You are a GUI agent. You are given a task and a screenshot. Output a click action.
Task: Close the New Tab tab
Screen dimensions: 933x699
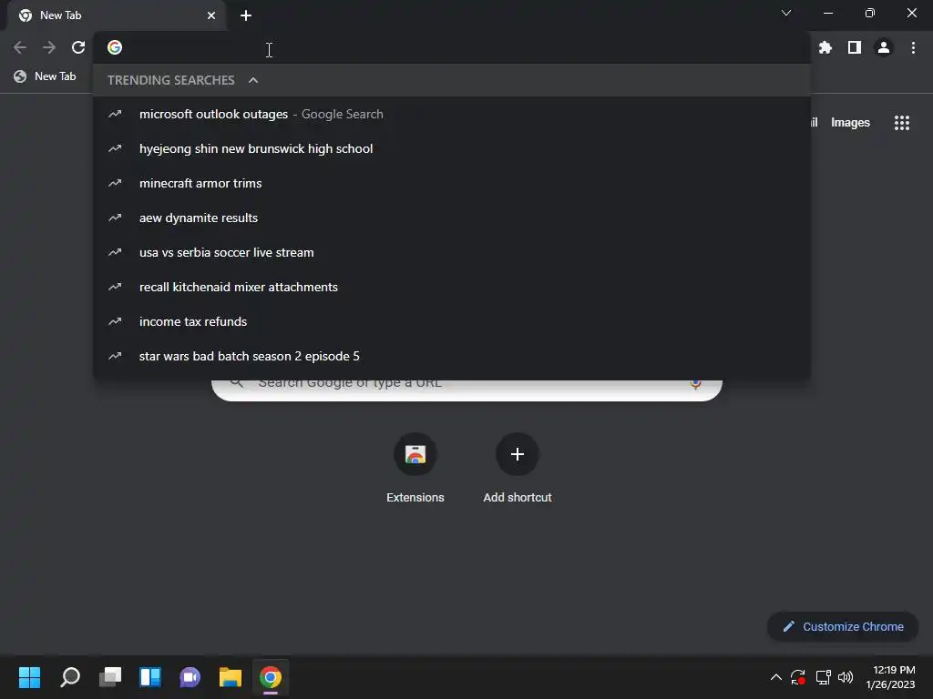click(x=211, y=15)
